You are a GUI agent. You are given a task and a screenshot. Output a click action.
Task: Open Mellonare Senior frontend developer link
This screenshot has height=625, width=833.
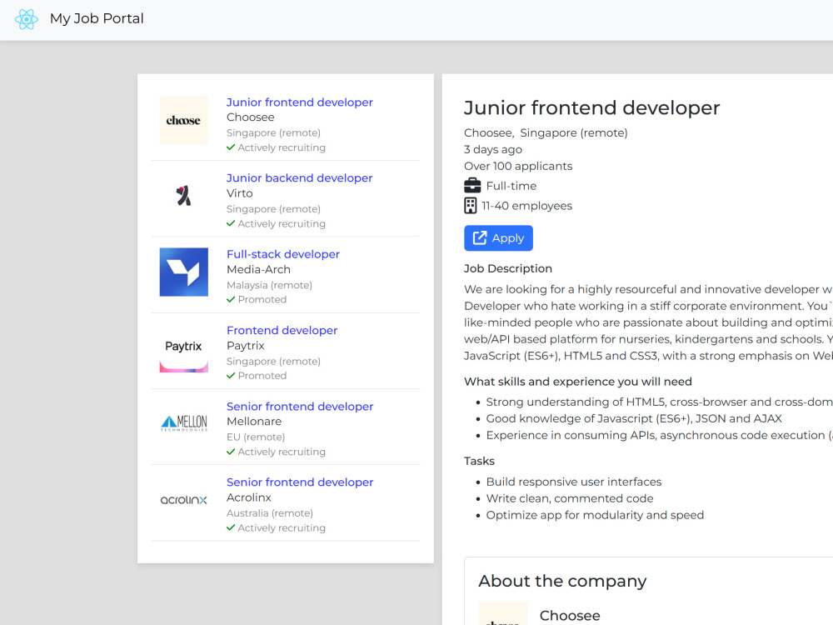point(300,406)
